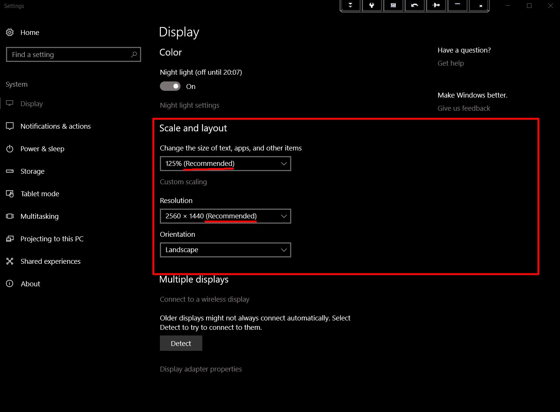The width and height of the screenshot is (560, 412).
Task: Click the dash toolbar icon
Action: pyautogui.click(x=457, y=5)
